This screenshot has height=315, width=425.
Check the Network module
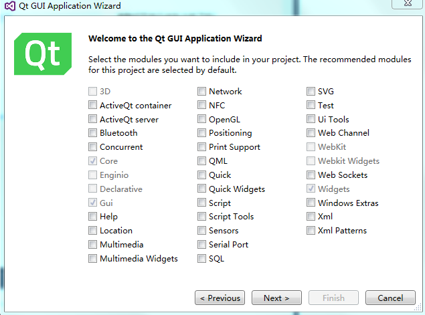(201, 91)
